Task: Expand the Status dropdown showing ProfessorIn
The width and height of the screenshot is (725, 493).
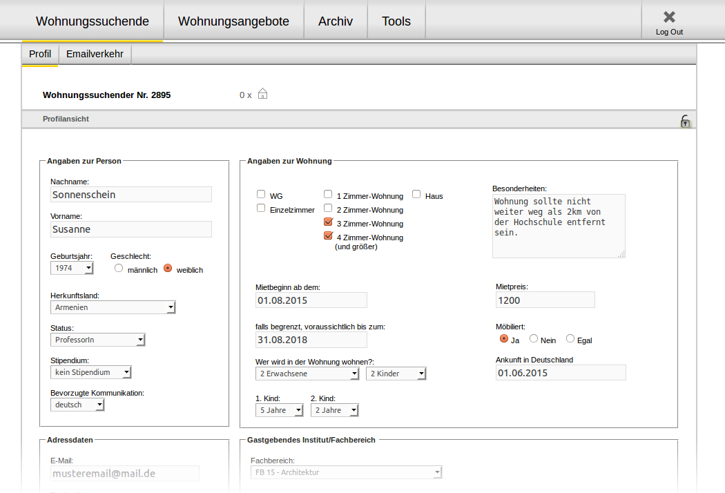Action: (x=97, y=340)
